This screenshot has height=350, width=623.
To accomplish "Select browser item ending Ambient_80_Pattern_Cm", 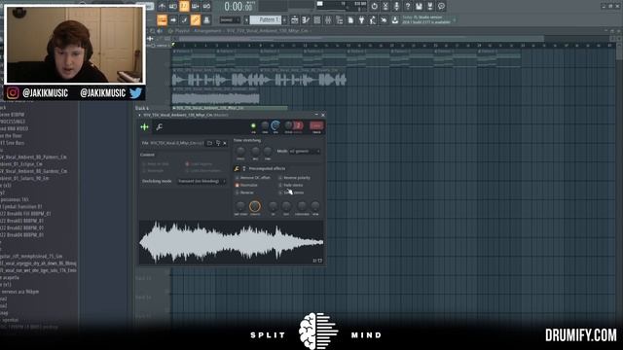I will [x=33, y=157].
